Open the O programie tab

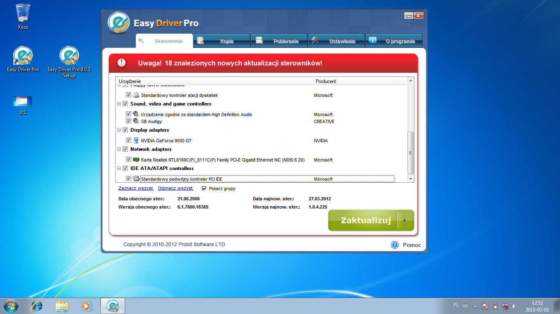coord(394,41)
